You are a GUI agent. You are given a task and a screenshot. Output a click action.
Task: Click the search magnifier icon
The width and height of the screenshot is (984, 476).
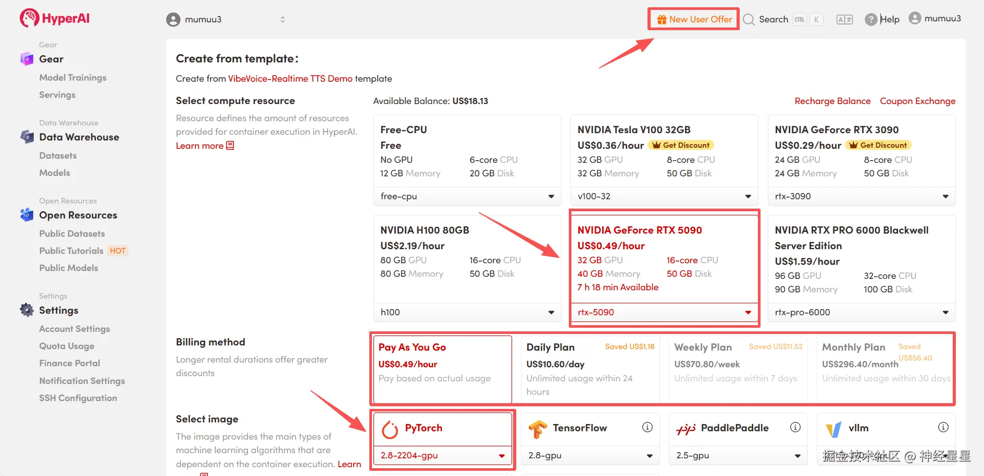pyautogui.click(x=749, y=20)
